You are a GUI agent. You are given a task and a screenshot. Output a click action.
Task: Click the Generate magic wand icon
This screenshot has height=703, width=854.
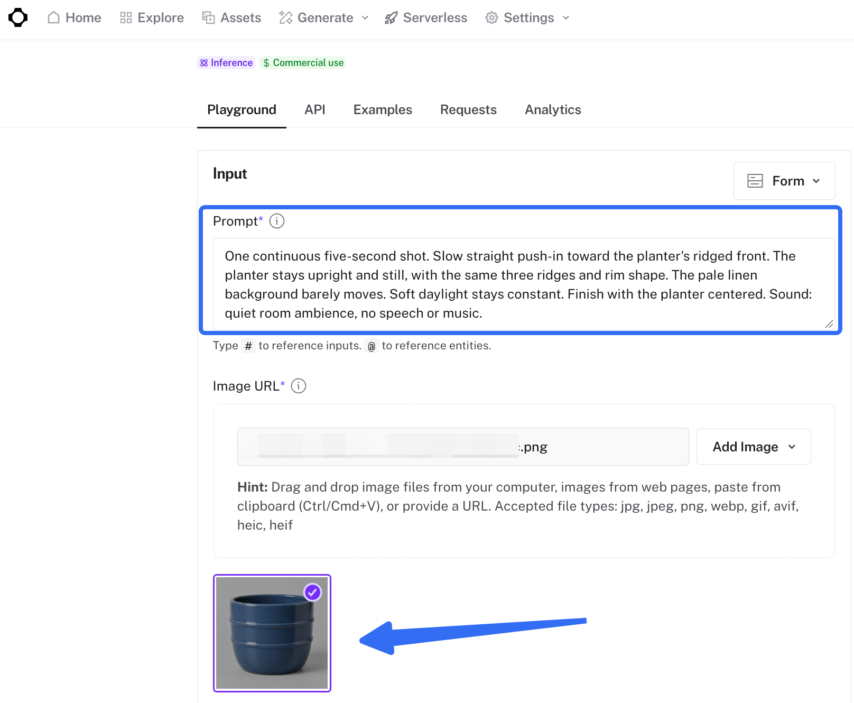pos(285,17)
